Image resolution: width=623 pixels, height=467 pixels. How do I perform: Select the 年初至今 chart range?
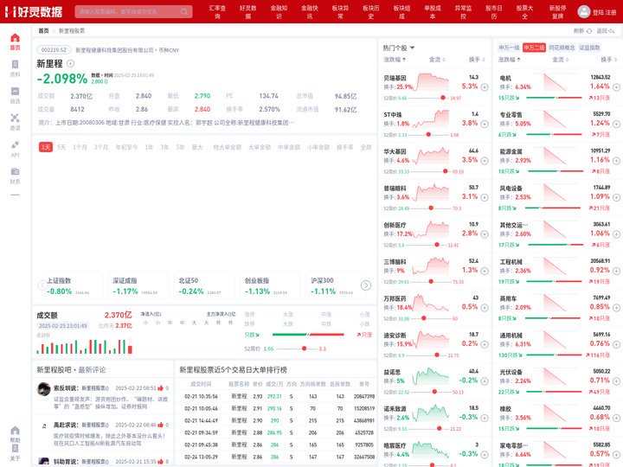pos(126,147)
